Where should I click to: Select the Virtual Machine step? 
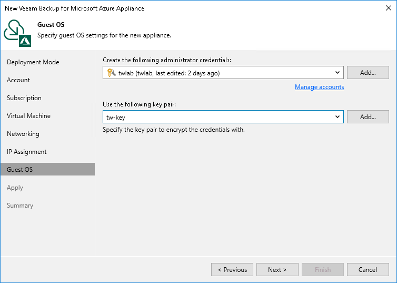click(x=29, y=116)
